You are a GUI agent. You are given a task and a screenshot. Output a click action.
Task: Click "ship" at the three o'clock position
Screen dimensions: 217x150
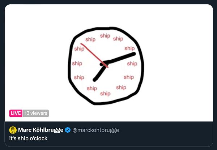coord(132,64)
